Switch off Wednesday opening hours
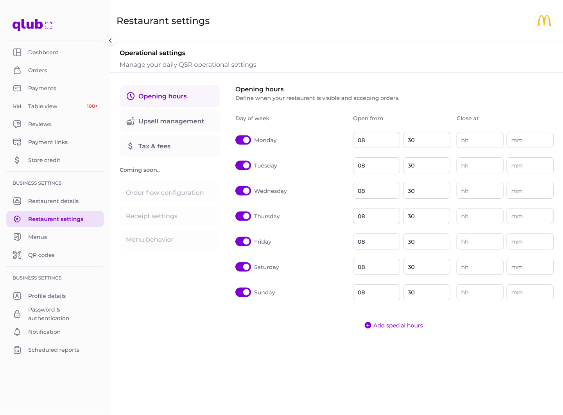Screen dimensions: 563x415 point(243,191)
